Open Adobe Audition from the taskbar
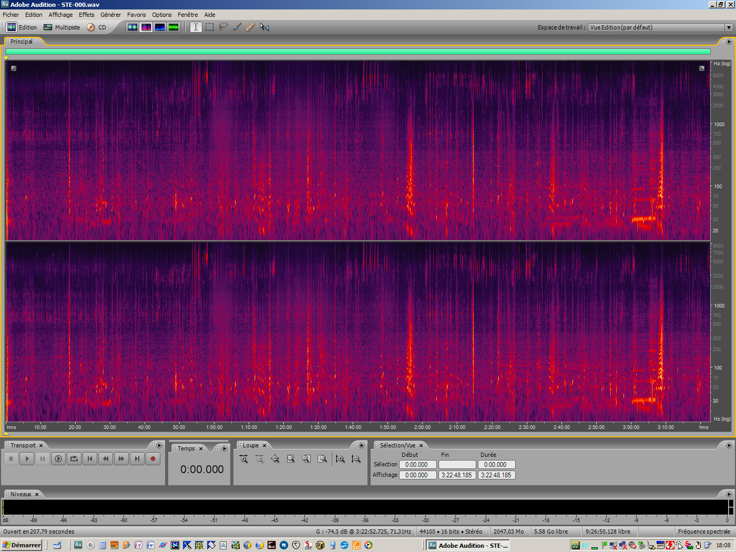The image size is (736, 552). click(467, 545)
